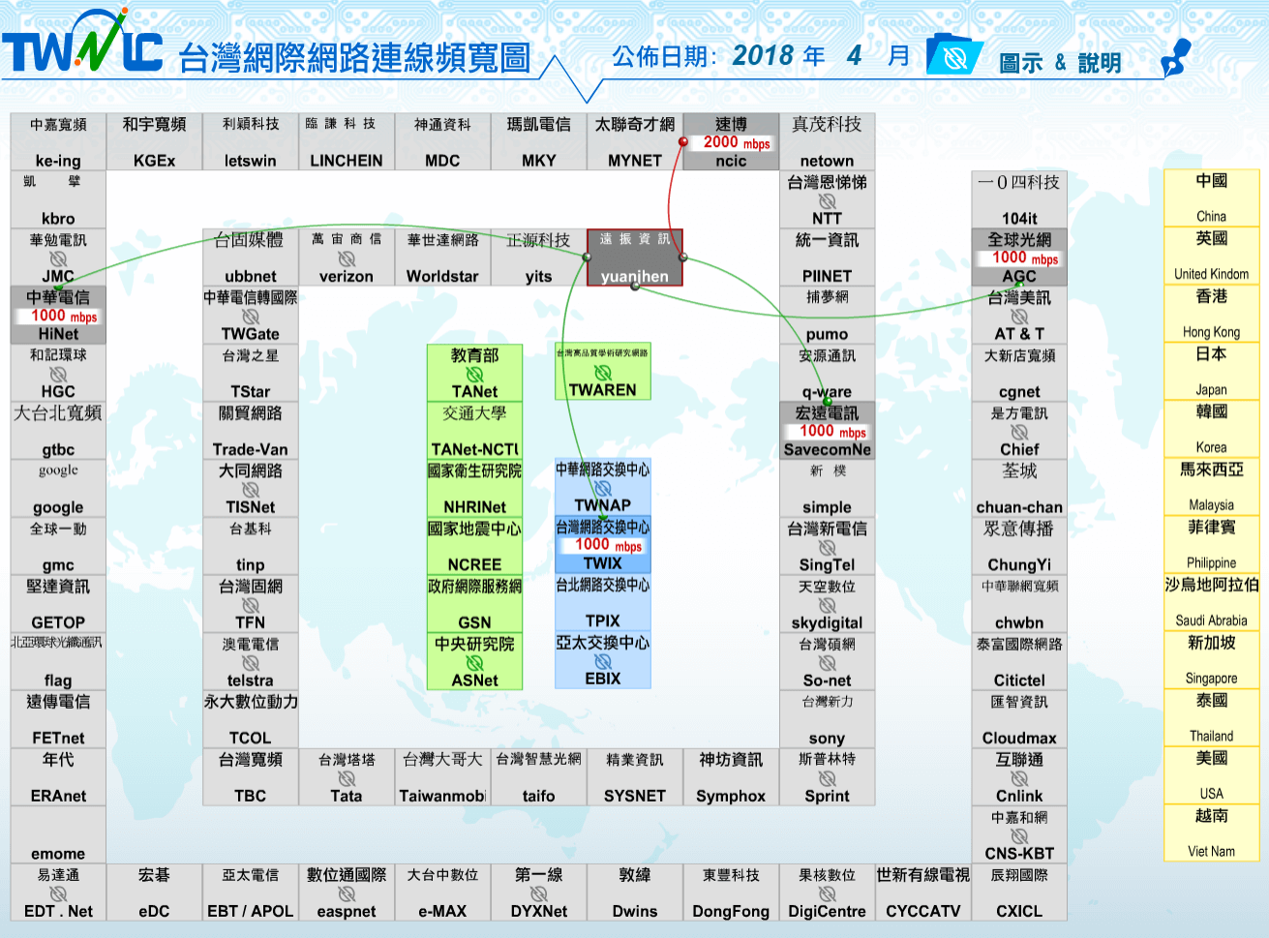Select the ke-ing 中嘉寬頻 cell
This screenshot has height=938, width=1269.
tap(58, 142)
